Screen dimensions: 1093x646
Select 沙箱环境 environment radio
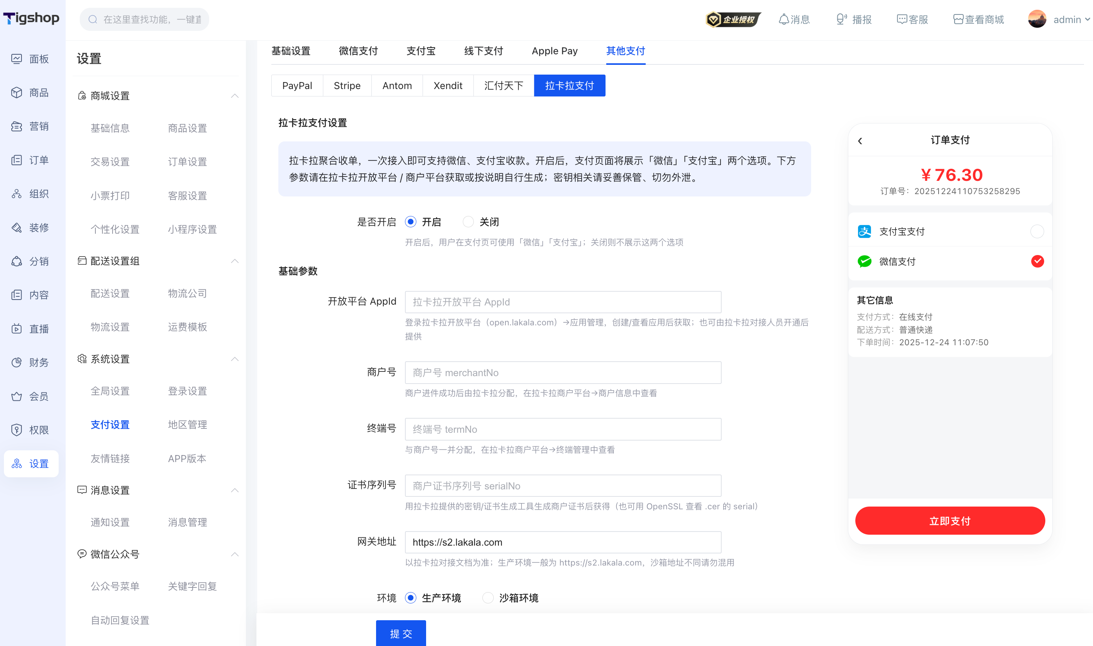[x=488, y=598]
